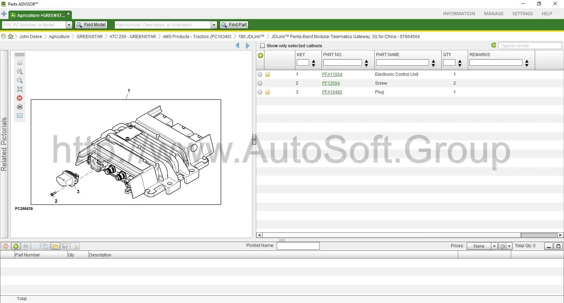Click the green refresh icon above parts table

click(493, 45)
